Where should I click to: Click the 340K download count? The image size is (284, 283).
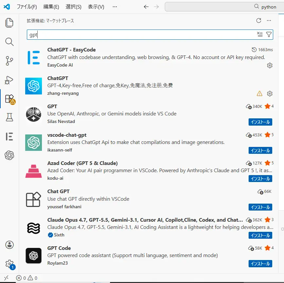[257, 107]
